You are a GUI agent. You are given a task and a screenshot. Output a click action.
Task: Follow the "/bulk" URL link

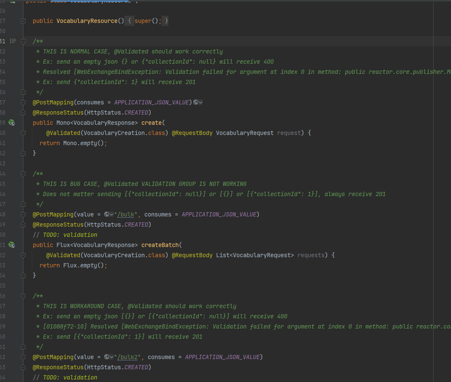tap(126, 215)
